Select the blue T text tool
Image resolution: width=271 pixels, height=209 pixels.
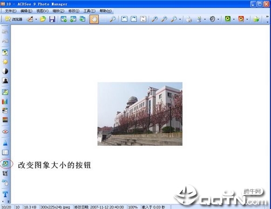pos(5,194)
